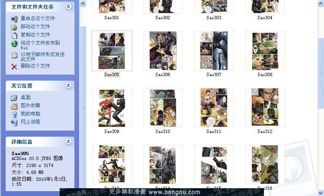Collapse the 其它位置 panel
This screenshot has width=324, height=196.
69,85
